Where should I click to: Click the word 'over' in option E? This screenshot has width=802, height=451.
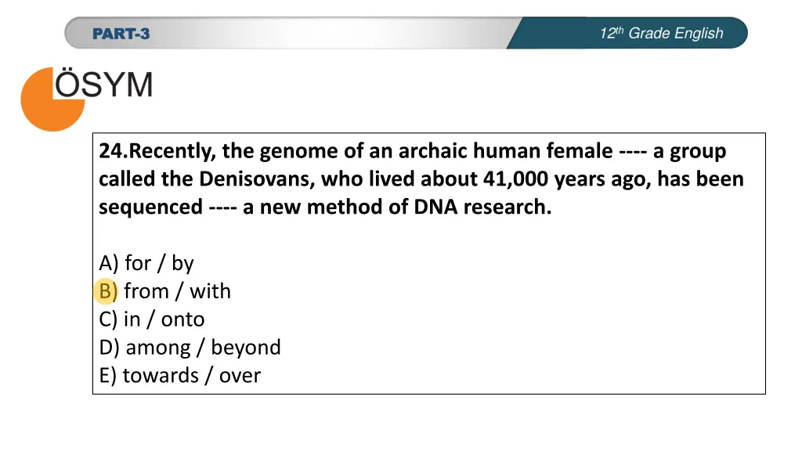(x=240, y=377)
